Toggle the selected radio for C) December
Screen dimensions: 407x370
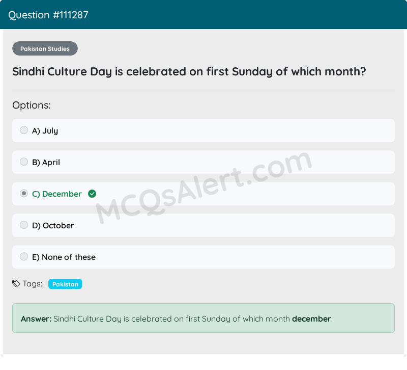[24, 193]
